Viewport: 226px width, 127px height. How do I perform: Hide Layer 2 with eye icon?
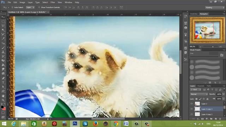click(x=191, y=104)
